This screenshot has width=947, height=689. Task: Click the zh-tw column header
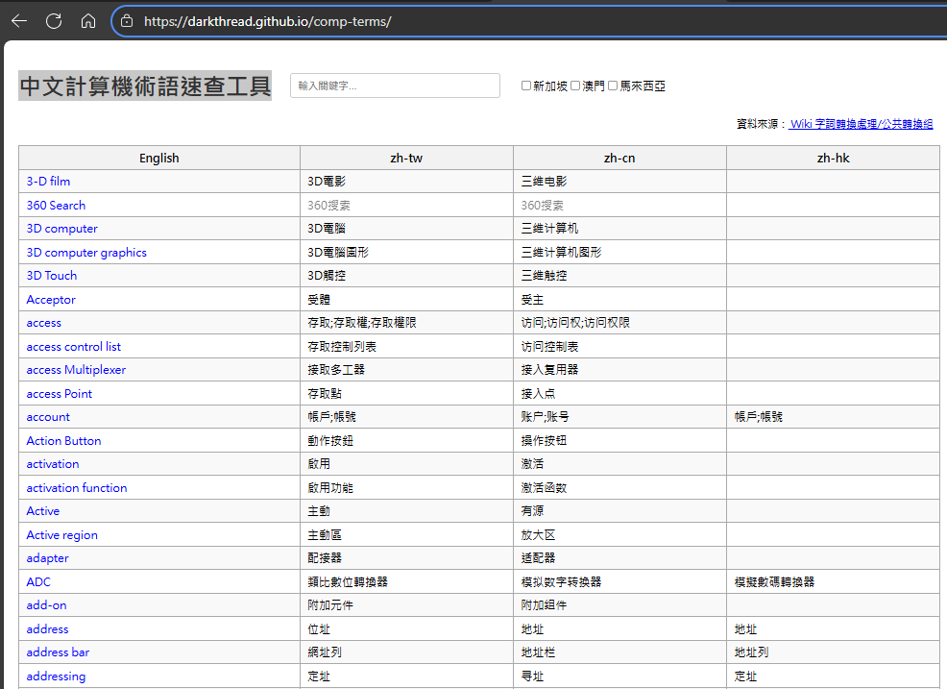[x=406, y=159]
